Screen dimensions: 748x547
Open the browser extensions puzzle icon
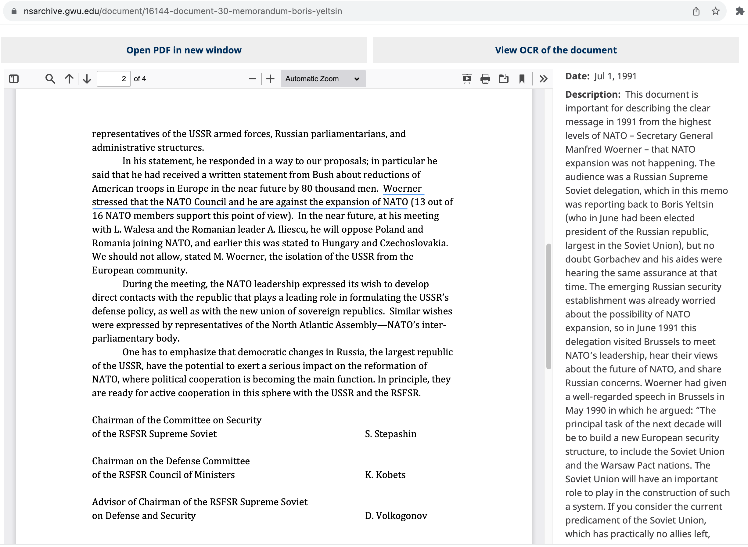click(x=740, y=11)
